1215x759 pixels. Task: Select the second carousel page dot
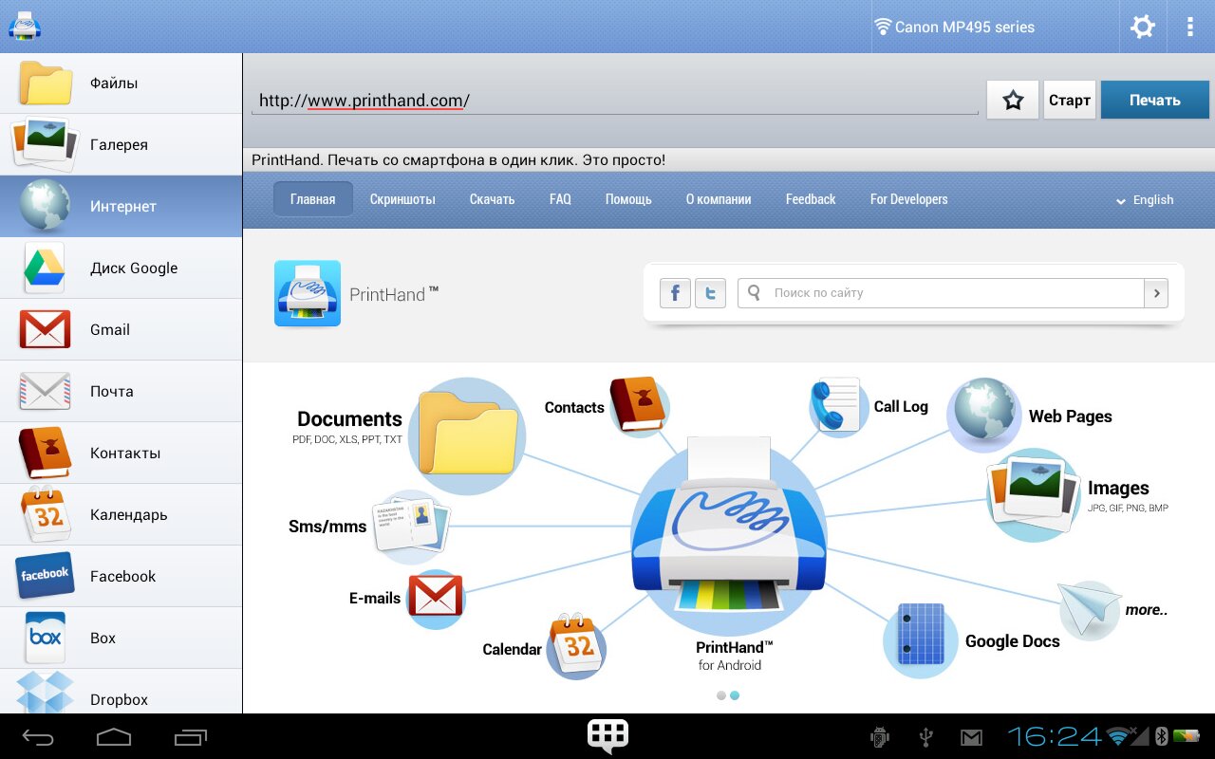(x=735, y=695)
